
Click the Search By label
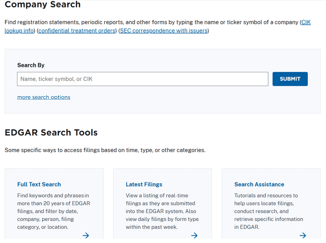31,65
